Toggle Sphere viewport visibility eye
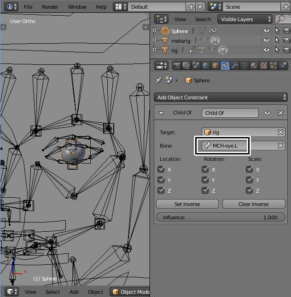This screenshot has width=291, height=297. tap(267, 30)
